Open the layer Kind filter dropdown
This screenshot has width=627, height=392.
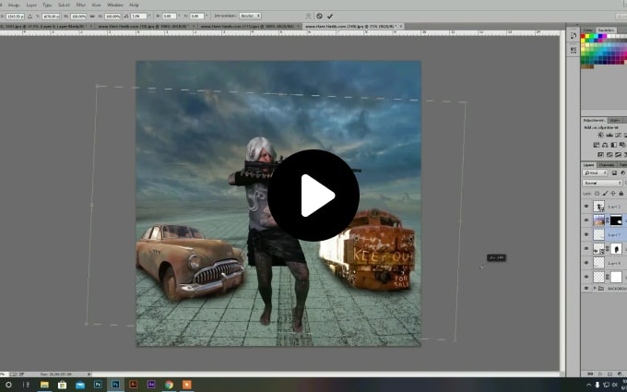pos(595,172)
